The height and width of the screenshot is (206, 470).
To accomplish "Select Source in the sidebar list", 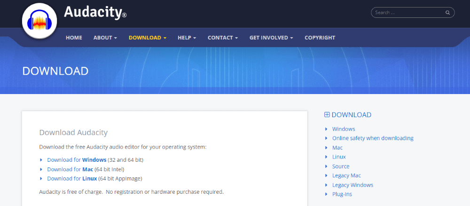I will click(x=341, y=166).
